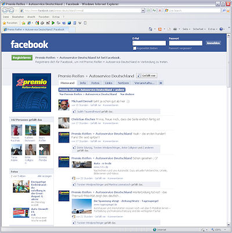
Task: Click the green play arrow favorites icon
Action: (53, 23)
